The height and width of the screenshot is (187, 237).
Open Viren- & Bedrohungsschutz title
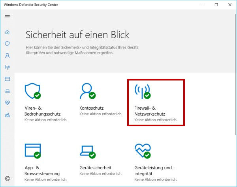point(42,111)
